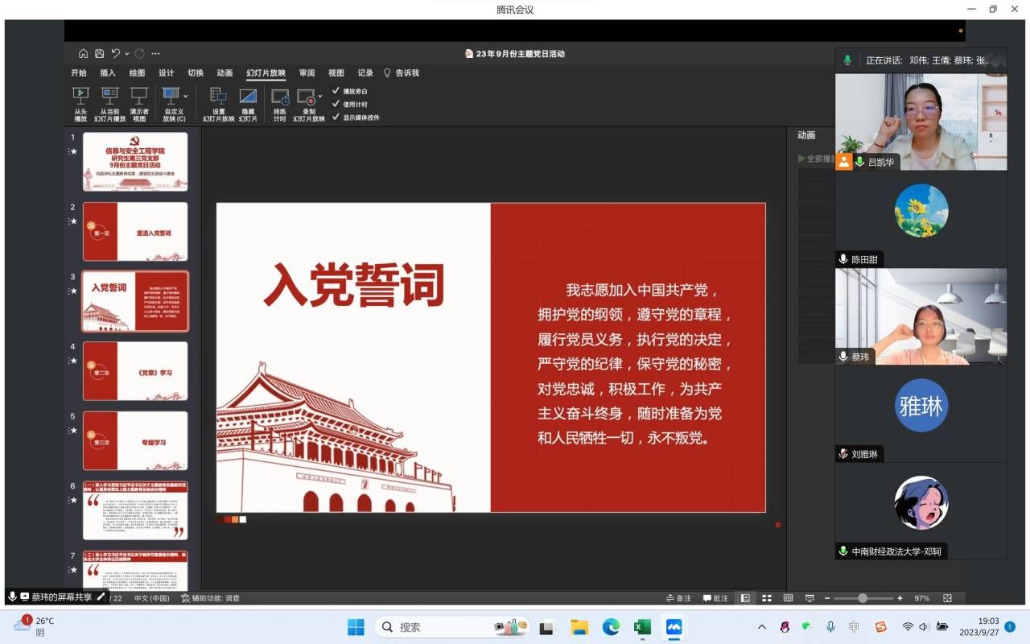Open the 动画 ribbon tab
Screen dimensions: 1030x644
225,72
